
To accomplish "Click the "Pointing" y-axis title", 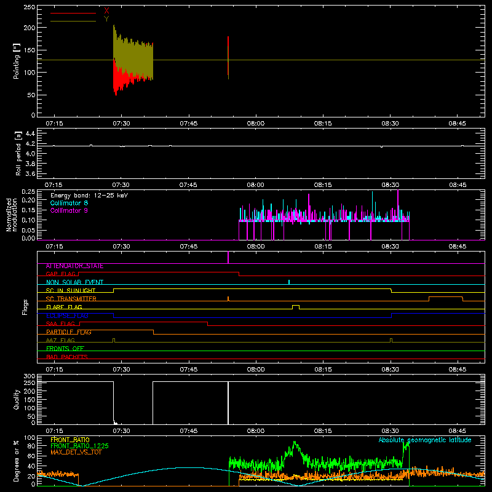I will click(17, 61).
